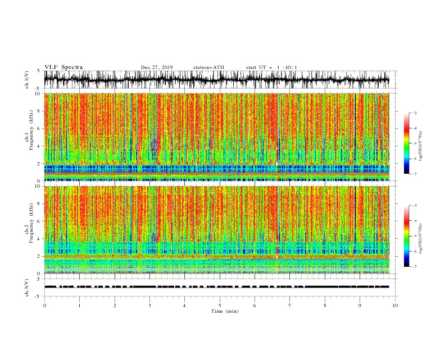Viewport: 445px width, 343px height.
Task: Click the "7" tick on the time axis
Action: click(x=290, y=305)
